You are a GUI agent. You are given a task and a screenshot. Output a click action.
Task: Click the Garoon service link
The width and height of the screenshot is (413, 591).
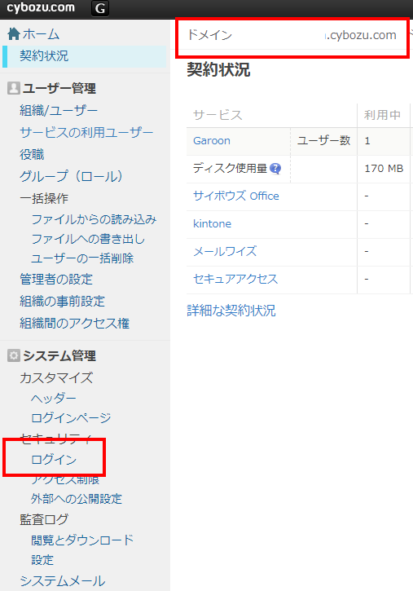click(212, 140)
